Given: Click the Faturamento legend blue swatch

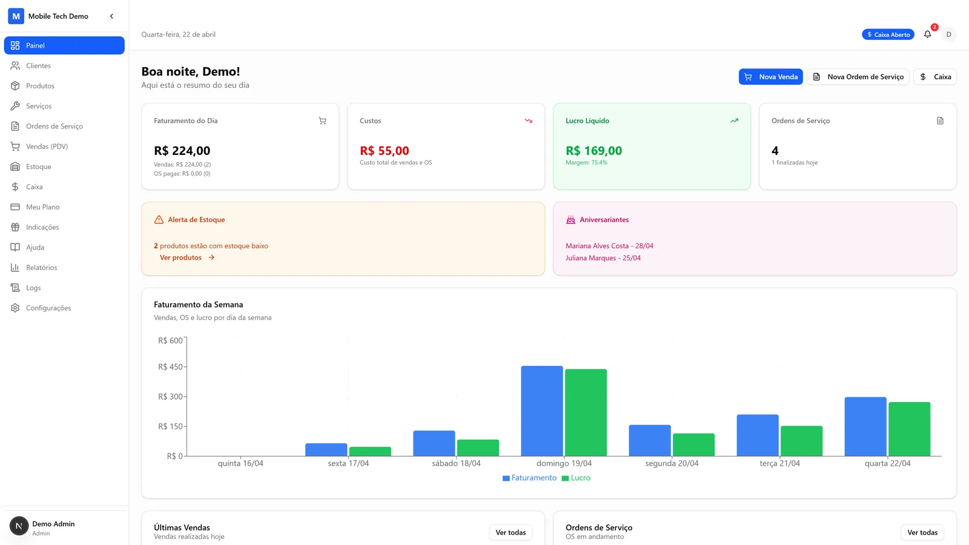Looking at the screenshot, I should tap(506, 478).
